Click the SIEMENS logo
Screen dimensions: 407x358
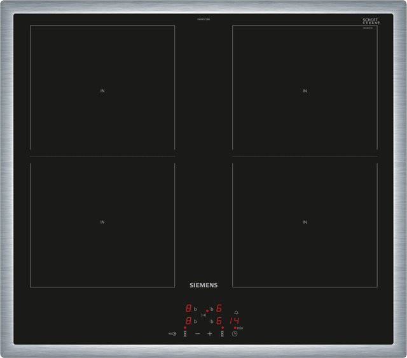[x=203, y=285]
